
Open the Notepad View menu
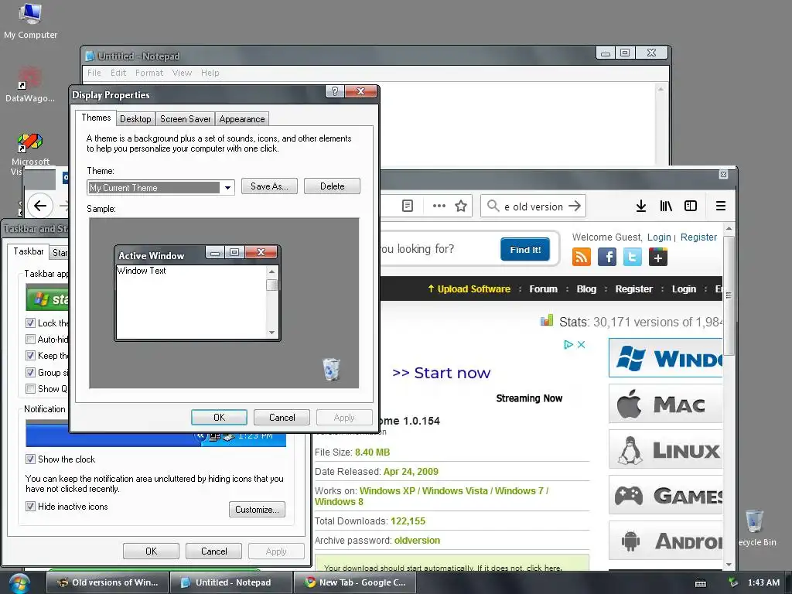point(182,73)
